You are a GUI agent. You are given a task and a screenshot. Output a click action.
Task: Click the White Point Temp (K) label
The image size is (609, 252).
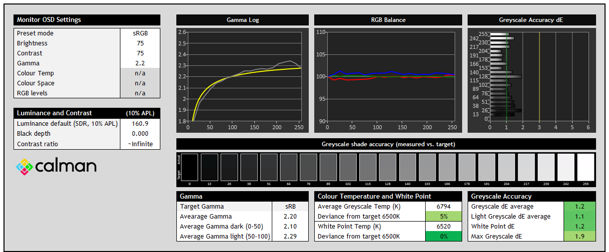(x=348, y=227)
